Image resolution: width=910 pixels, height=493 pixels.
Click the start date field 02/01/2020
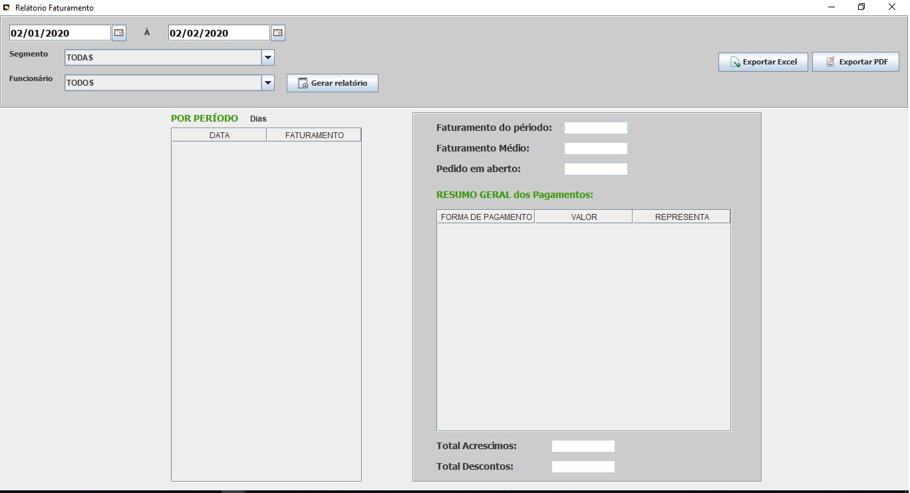point(60,33)
